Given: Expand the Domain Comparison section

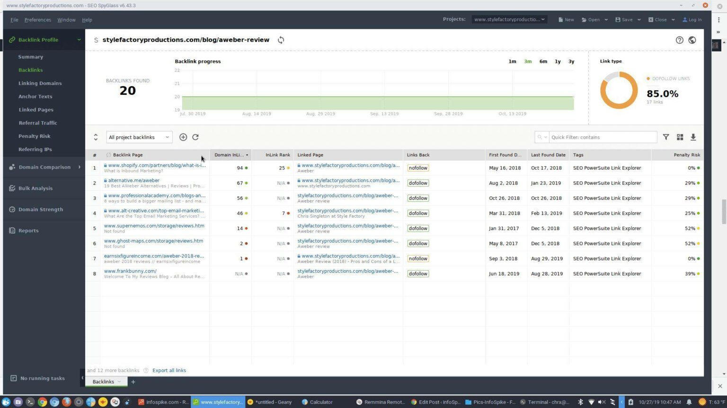Looking at the screenshot, I should 79,167.
